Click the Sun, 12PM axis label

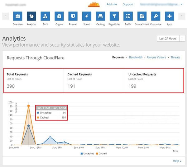pos(36,148)
